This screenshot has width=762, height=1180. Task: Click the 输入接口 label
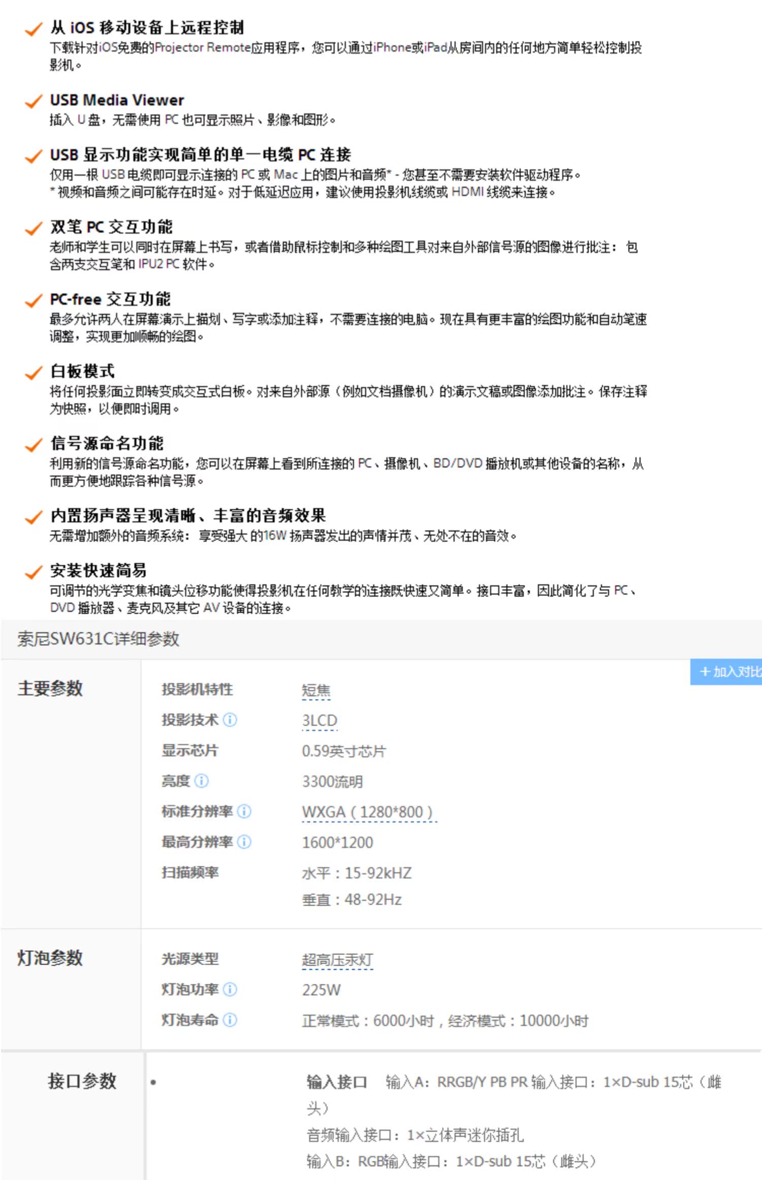coord(337,1082)
